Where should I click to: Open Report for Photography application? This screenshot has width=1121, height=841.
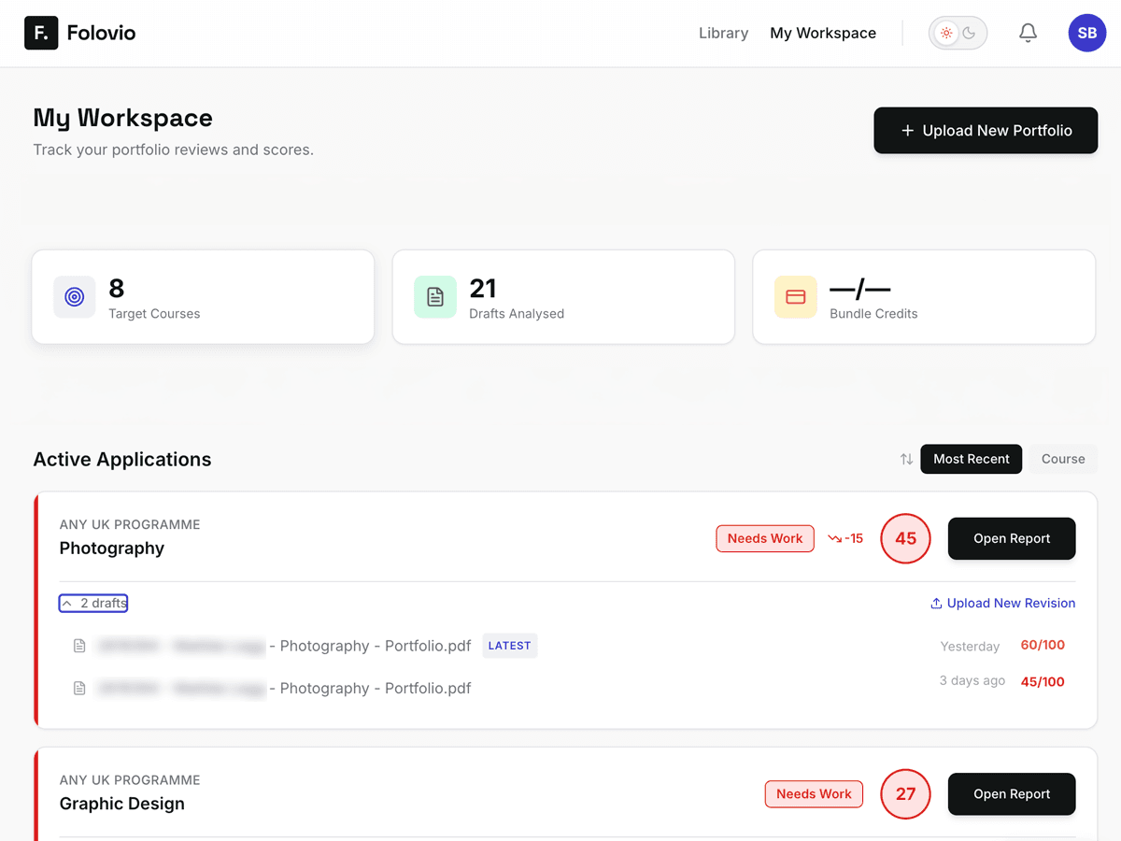1012,538
